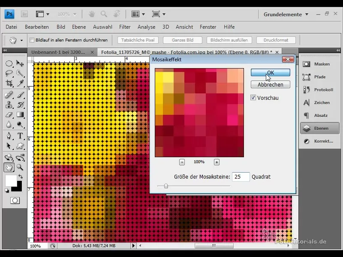This screenshot has width=343, height=257.
Task: Select the Dodge tool
Action: coord(20,124)
